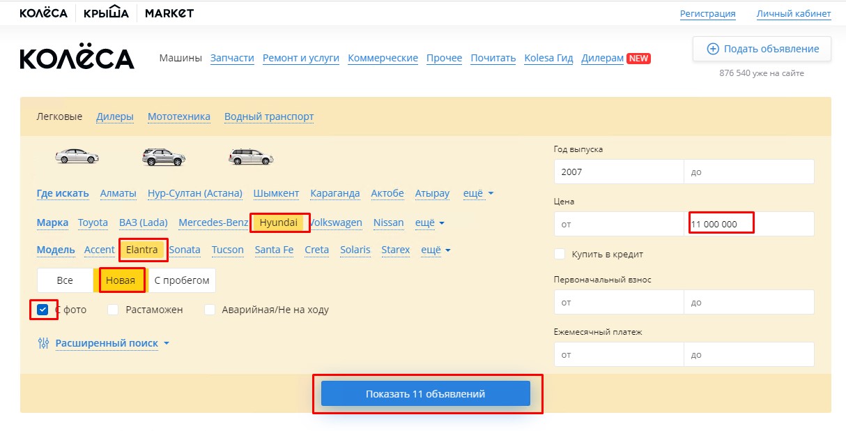Screen dimensions: 846x431
Task: Select the С пробегом condition option
Action: point(182,280)
